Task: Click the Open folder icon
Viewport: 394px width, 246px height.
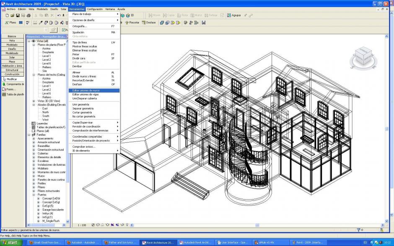Action: click(12, 15)
